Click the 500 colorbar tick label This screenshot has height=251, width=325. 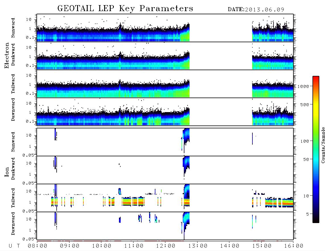tap(305, 104)
